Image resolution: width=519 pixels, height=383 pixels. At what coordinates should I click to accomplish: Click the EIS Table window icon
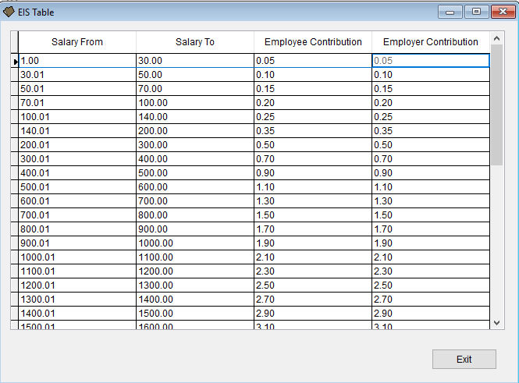[x=9, y=12]
